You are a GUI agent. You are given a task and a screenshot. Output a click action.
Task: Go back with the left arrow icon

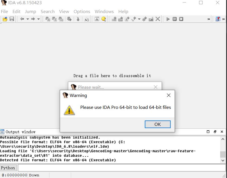[x=22, y=19]
